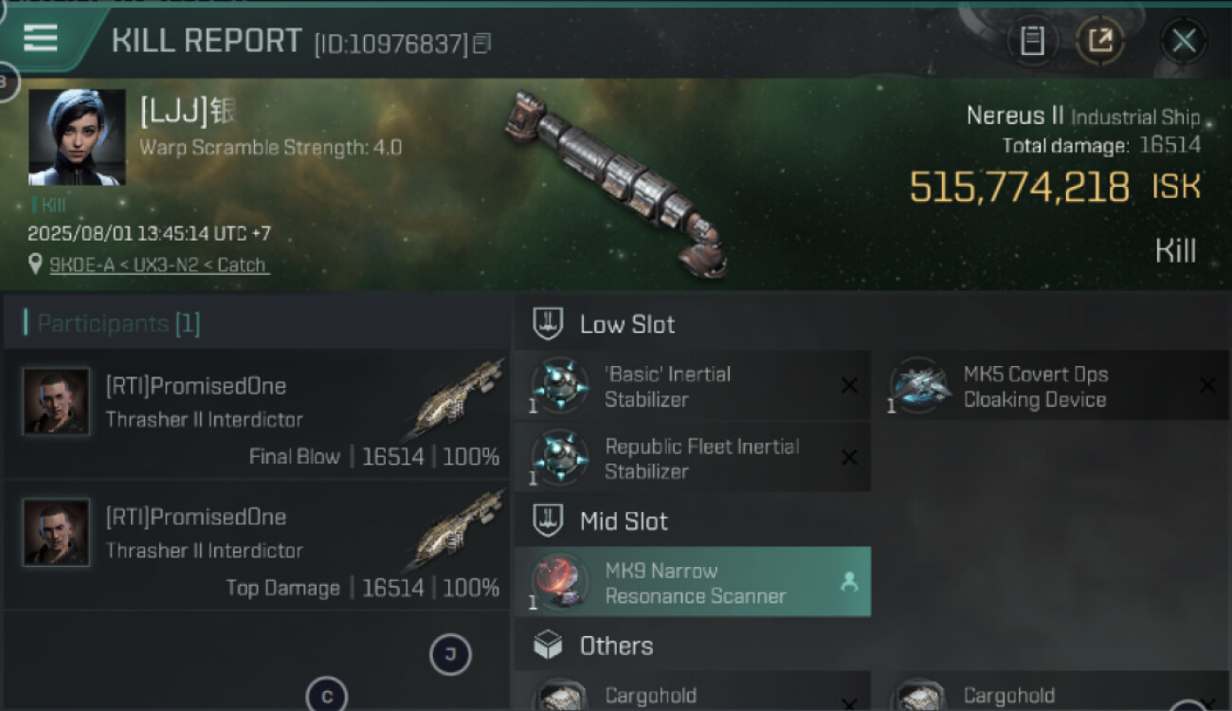The width and height of the screenshot is (1232, 711).
Task: Click the Low Slot section header
Action: 627,324
